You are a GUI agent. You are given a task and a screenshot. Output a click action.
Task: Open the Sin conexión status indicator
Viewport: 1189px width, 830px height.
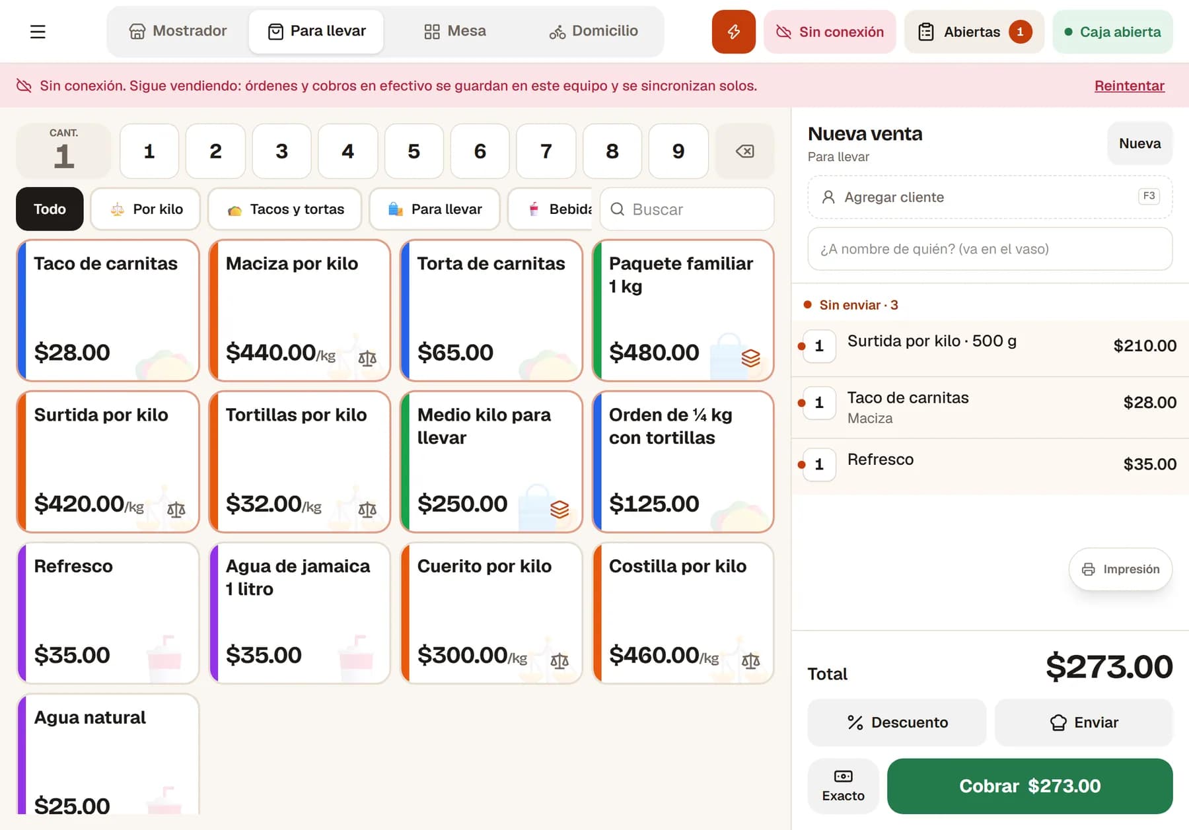point(830,32)
